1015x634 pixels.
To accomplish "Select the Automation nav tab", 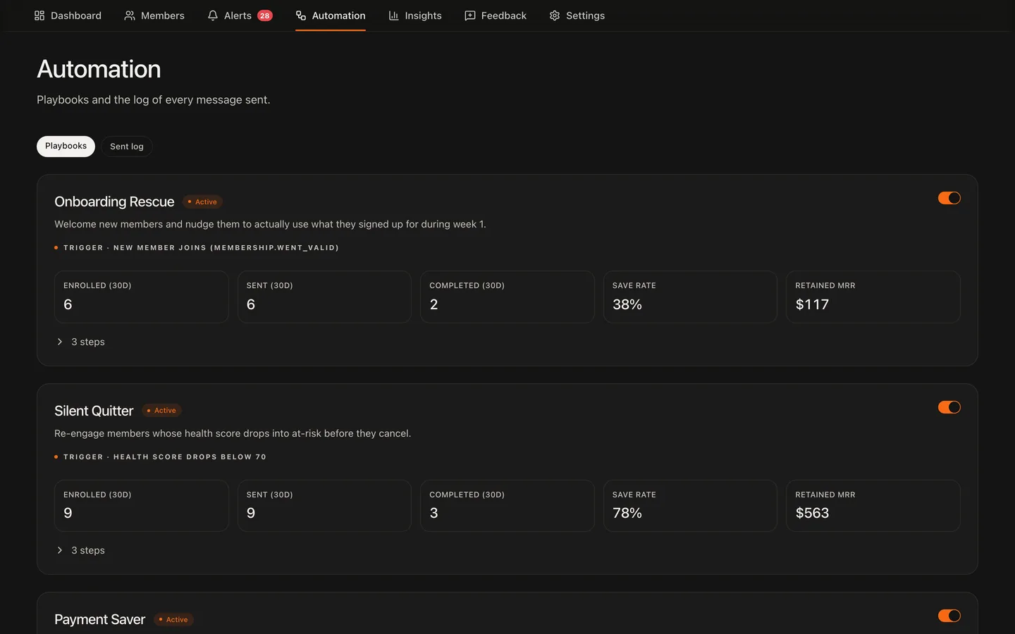I will click(331, 15).
